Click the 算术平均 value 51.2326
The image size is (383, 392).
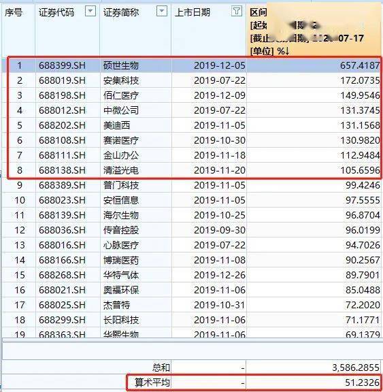tap(363, 382)
